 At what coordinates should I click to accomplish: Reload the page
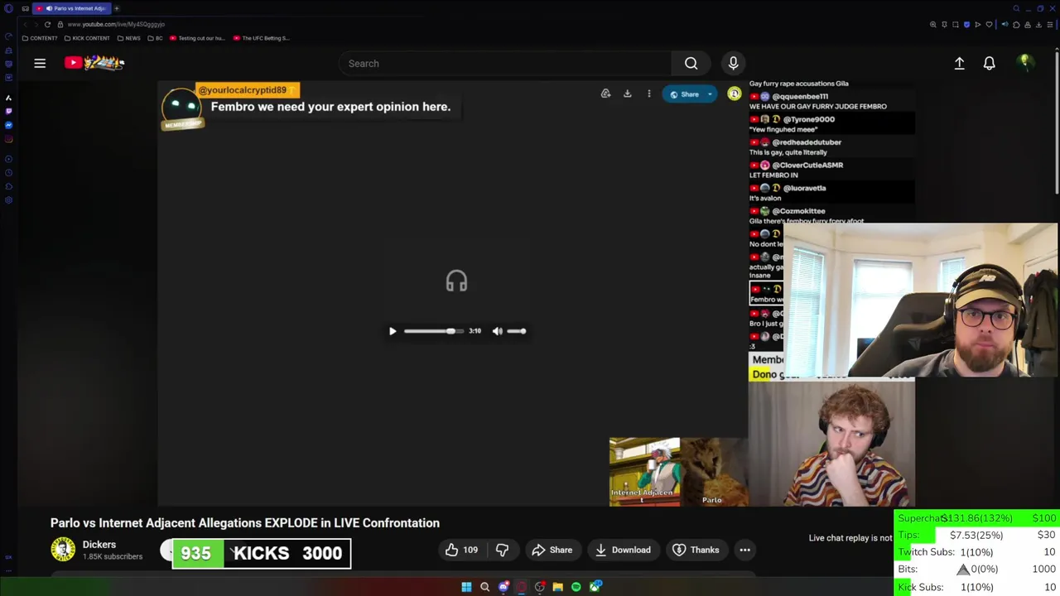[x=47, y=24]
